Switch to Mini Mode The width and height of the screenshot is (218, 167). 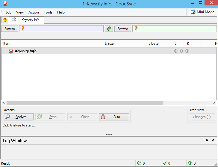tap(202, 12)
